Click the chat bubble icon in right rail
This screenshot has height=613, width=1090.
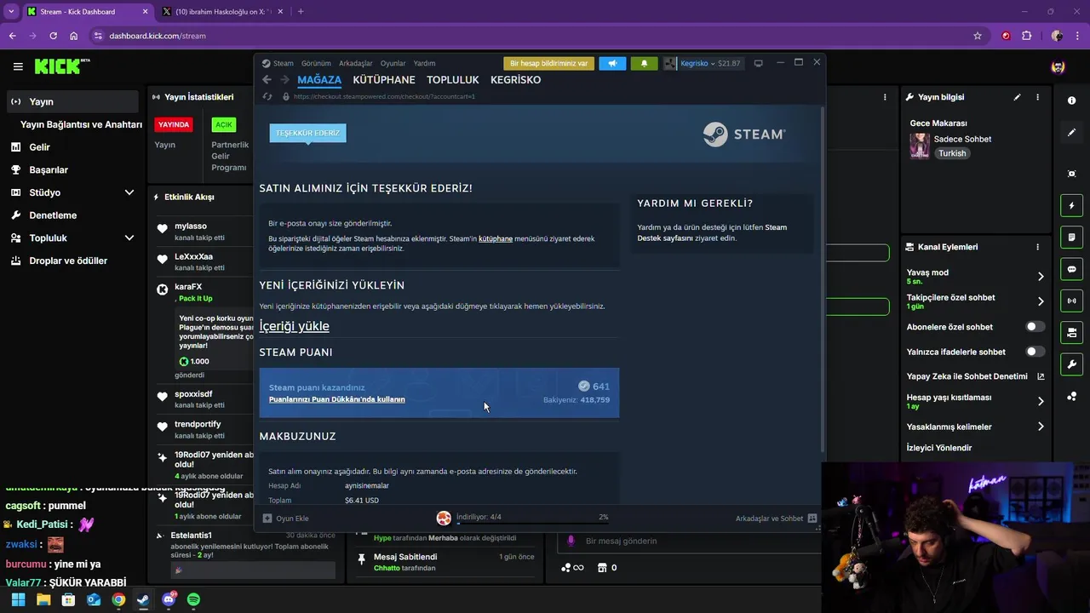pyautogui.click(x=1071, y=269)
